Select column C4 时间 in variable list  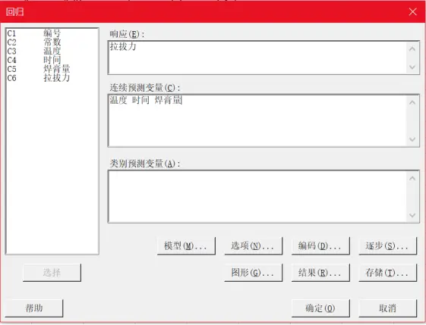coord(52,60)
